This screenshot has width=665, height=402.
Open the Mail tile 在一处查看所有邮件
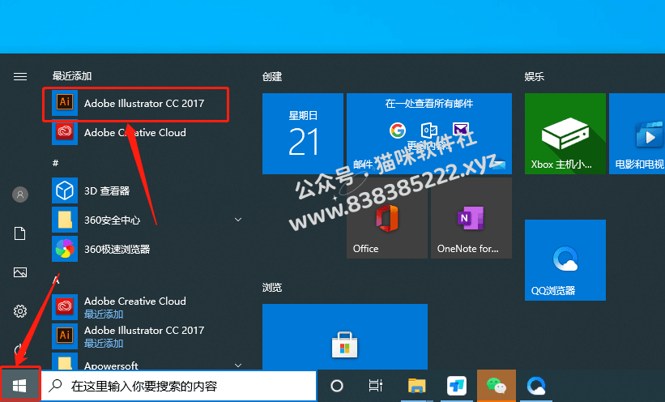[429, 134]
